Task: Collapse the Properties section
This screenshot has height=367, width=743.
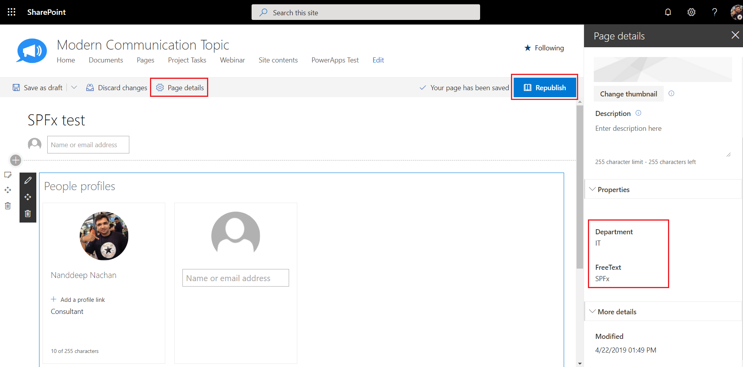Action: (x=593, y=189)
